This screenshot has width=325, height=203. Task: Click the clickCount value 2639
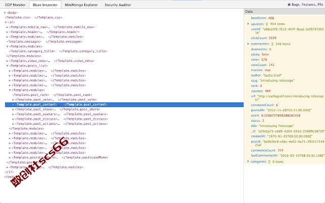(x=273, y=38)
